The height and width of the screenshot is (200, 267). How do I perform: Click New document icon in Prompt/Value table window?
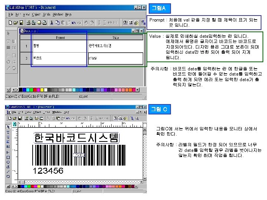click(x=10, y=23)
